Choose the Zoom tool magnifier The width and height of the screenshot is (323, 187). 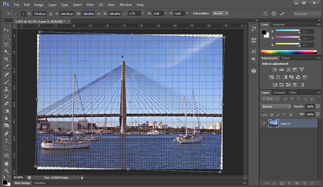pos(6,170)
